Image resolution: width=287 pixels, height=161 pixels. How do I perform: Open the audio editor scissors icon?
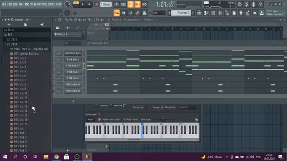tap(246, 4)
